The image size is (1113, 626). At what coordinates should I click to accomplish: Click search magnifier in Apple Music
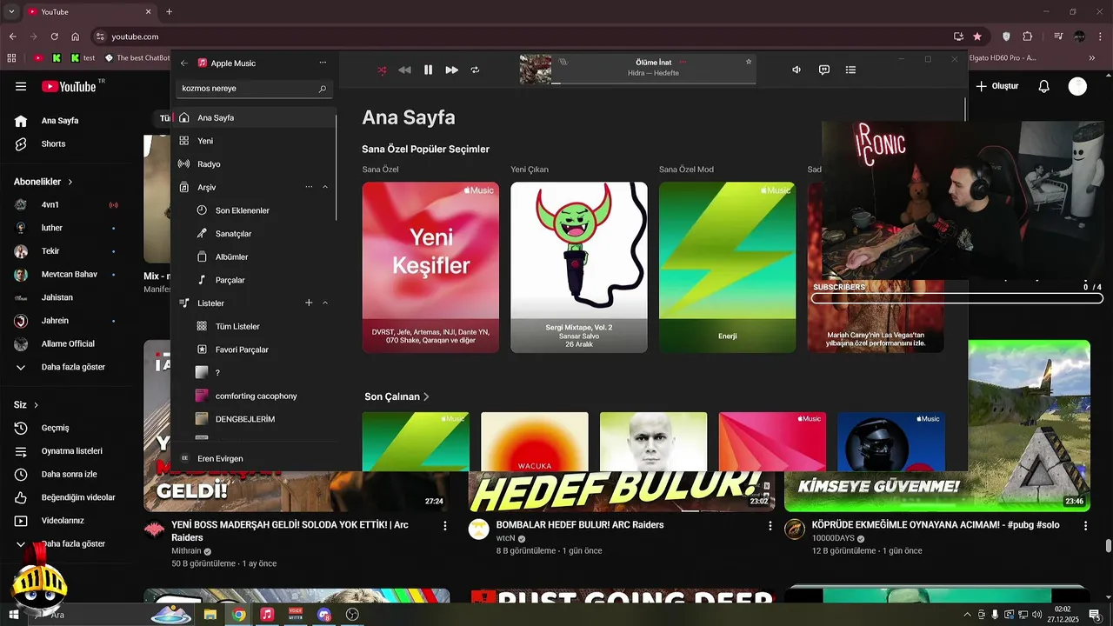coord(323,89)
